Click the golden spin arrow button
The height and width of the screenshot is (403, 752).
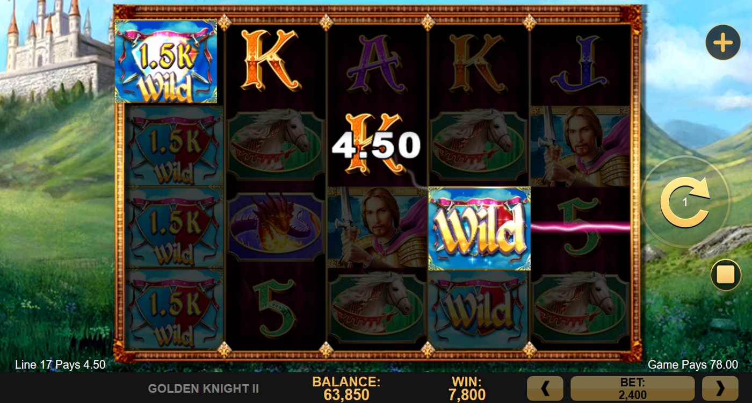point(685,203)
